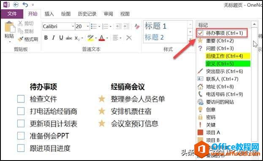The image size is (263, 161).
Task: Toggle strikethrough formatting
Action: [69, 38]
